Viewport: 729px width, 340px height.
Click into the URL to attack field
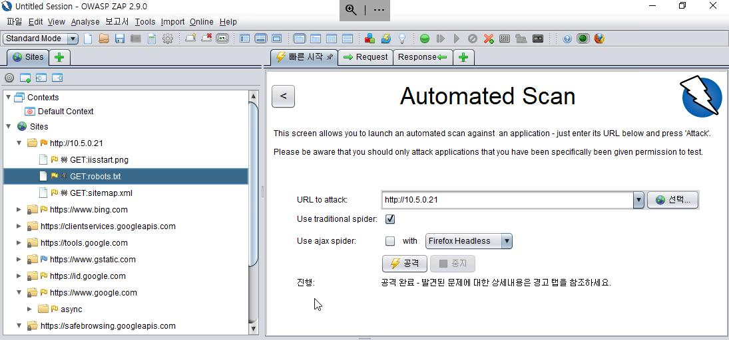(507, 201)
